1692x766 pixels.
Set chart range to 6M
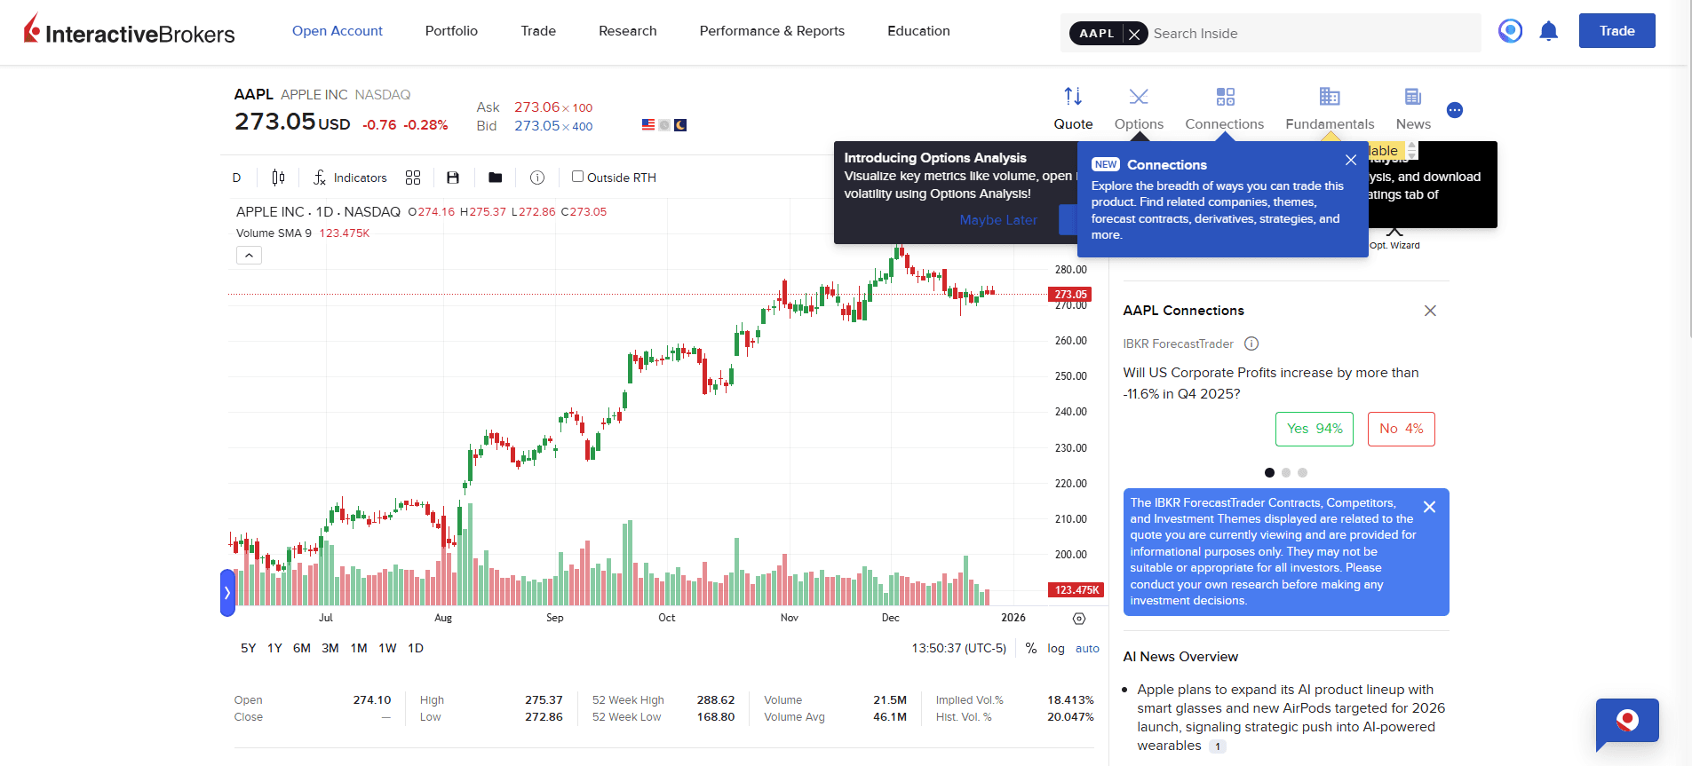(x=302, y=649)
